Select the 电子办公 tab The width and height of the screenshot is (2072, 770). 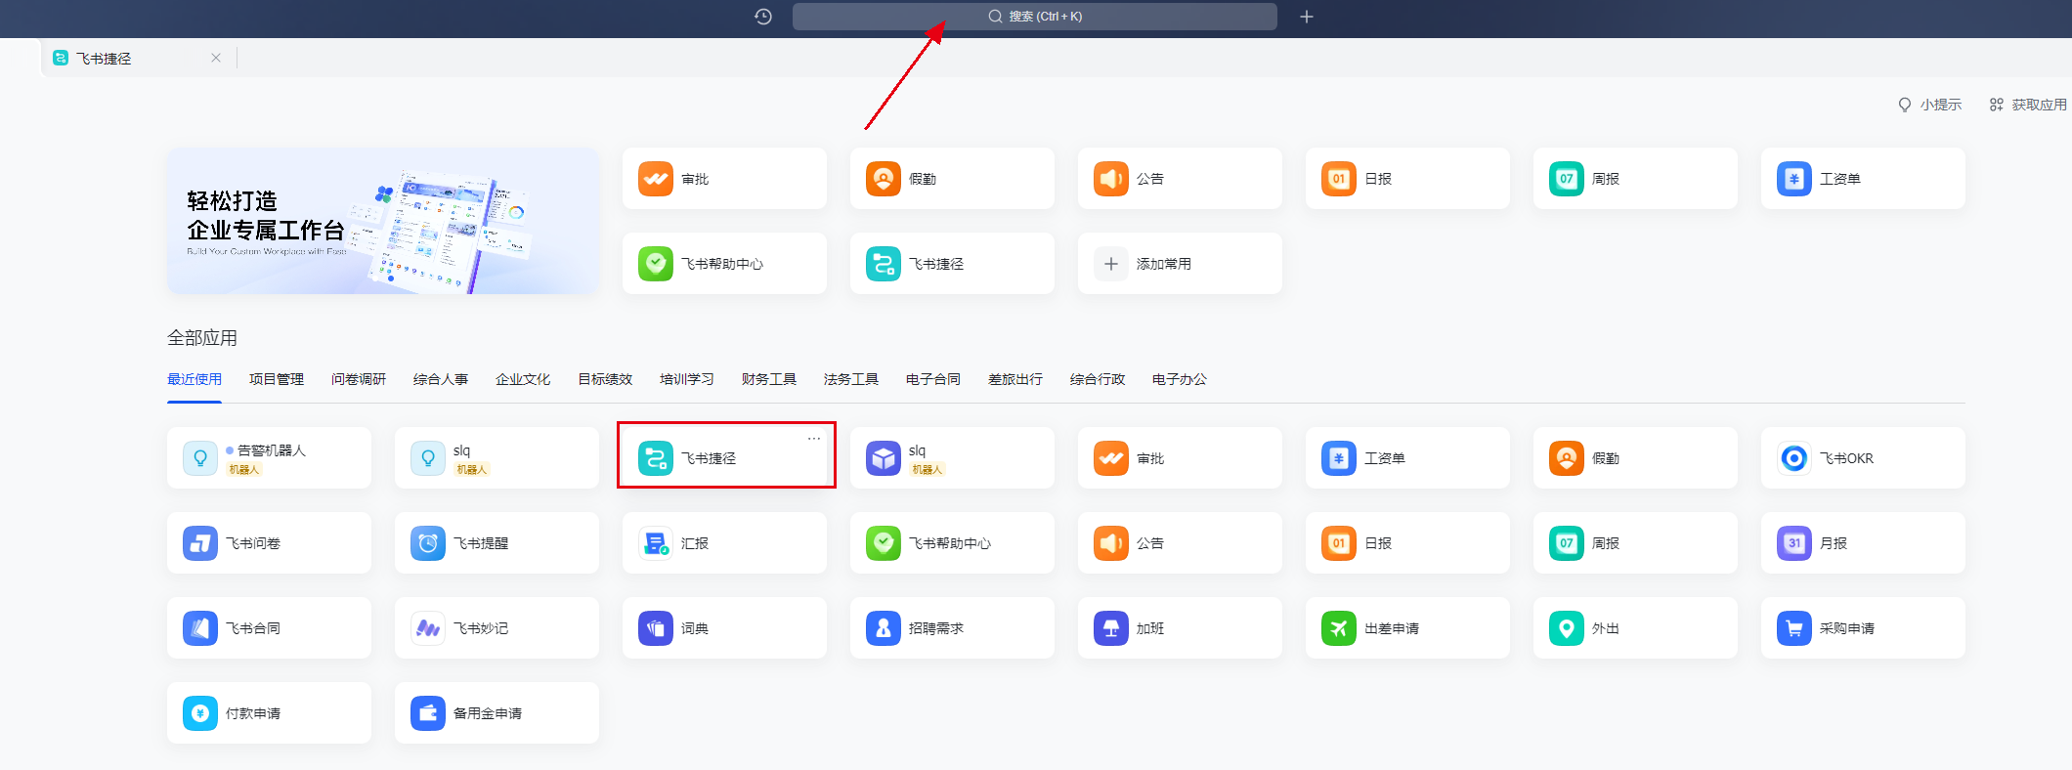tap(1180, 379)
